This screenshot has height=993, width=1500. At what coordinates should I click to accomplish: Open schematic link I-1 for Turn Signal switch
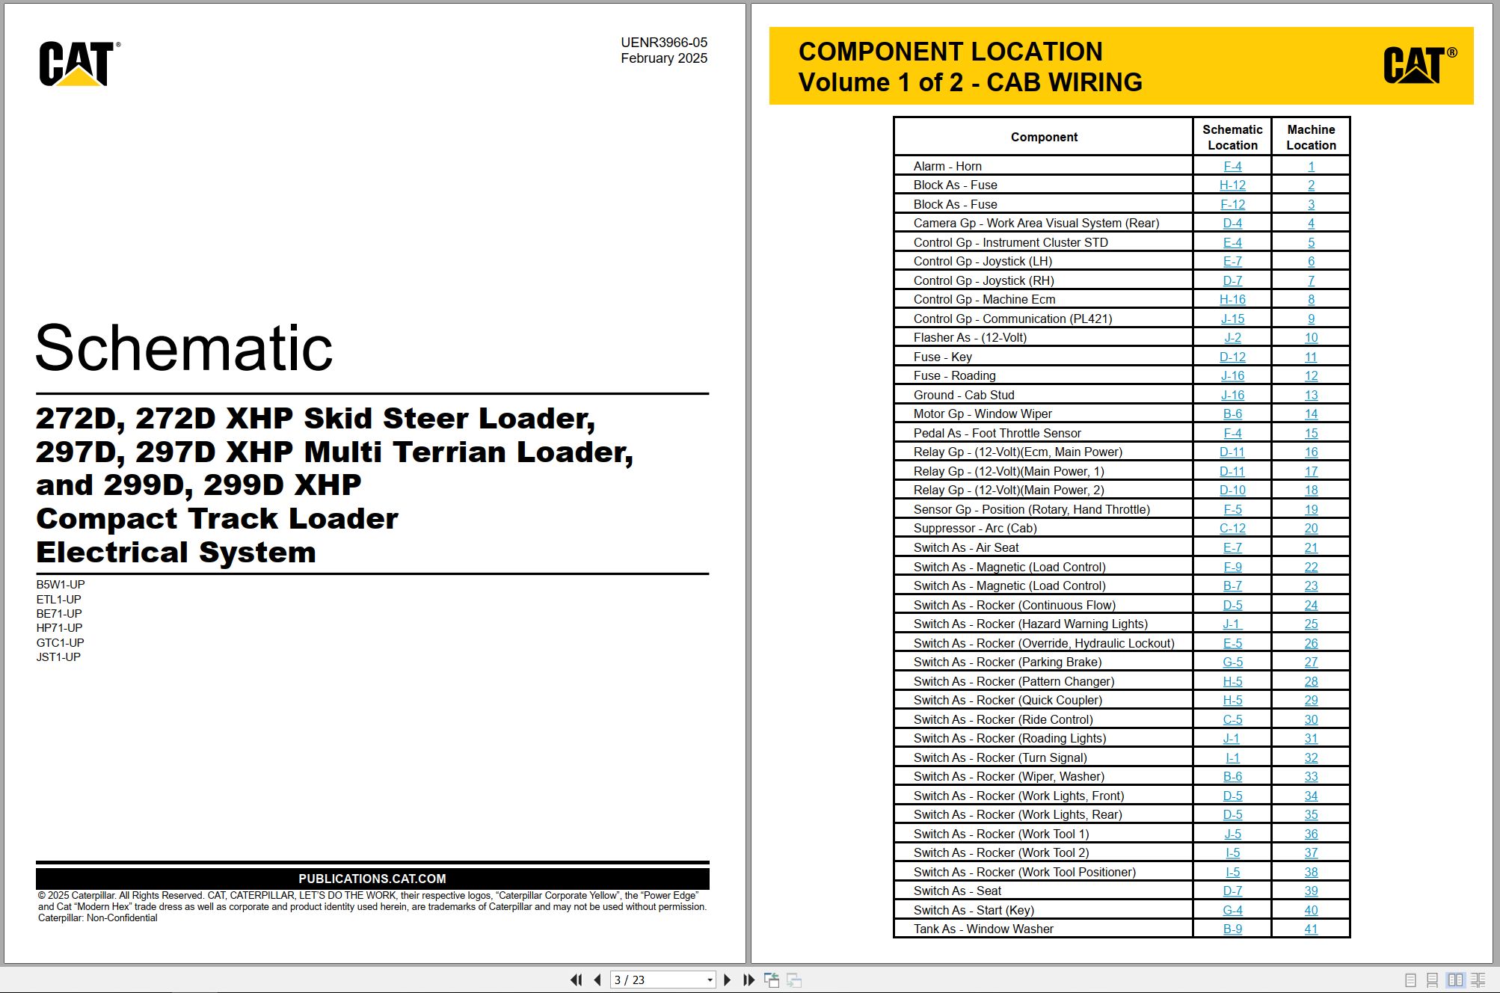(x=1232, y=757)
